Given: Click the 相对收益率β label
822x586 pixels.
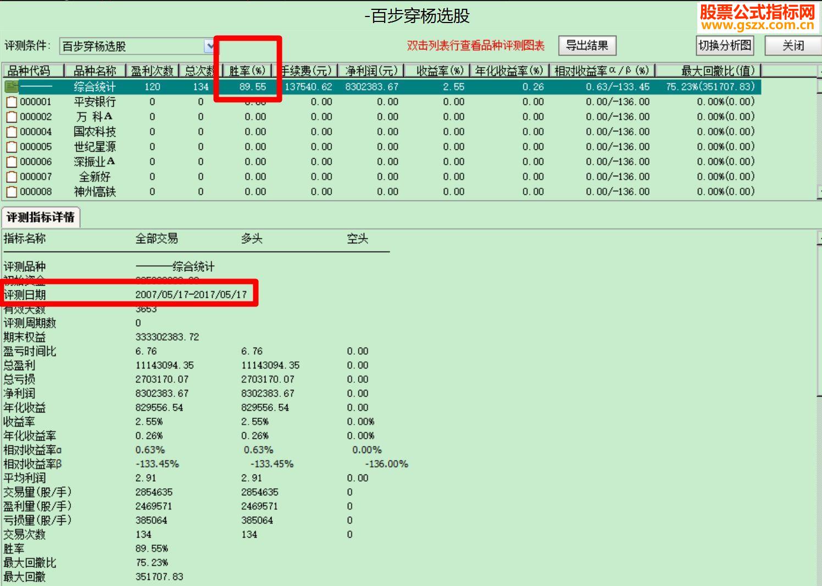Looking at the screenshot, I should click(x=32, y=464).
